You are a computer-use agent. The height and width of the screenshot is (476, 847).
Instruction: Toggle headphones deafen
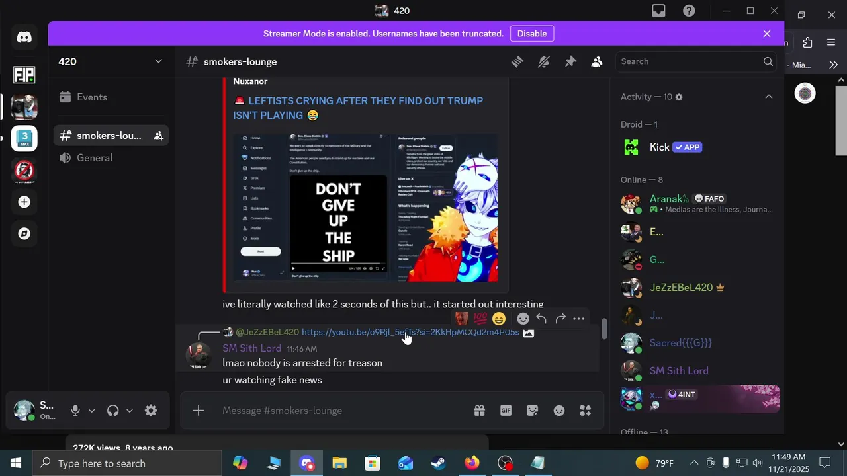(x=113, y=411)
